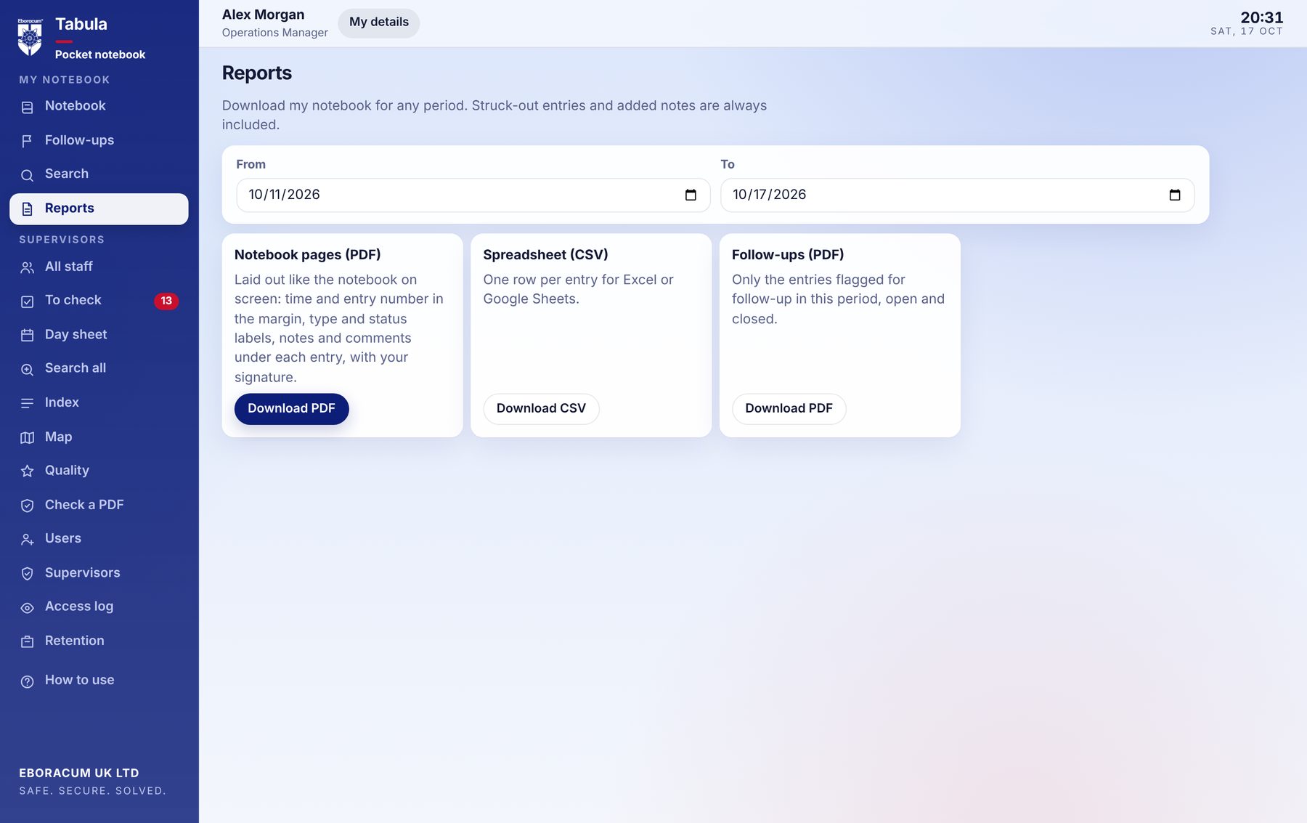This screenshot has width=1307, height=823.
Task: Open Access log menu label
Action: coord(79,606)
